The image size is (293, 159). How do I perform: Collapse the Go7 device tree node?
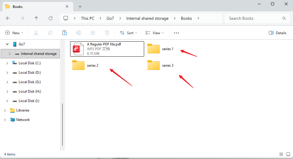pyautogui.click(x=7, y=44)
